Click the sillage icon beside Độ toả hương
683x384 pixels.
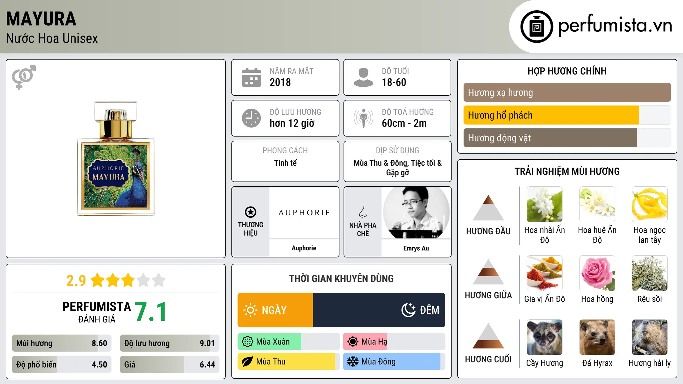[363, 118]
